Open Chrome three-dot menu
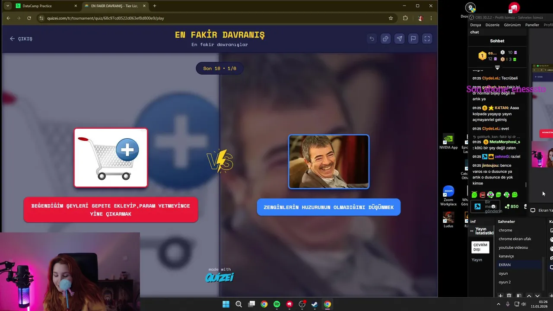The height and width of the screenshot is (311, 553). tap(431, 18)
